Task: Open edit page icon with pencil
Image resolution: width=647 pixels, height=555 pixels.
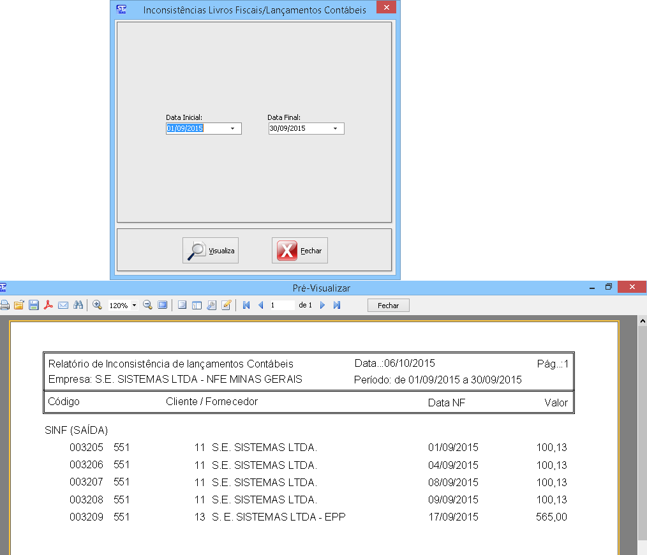Action: tap(226, 306)
